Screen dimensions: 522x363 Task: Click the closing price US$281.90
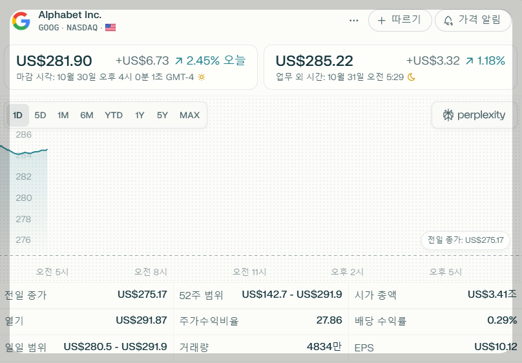pyautogui.click(x=54, y=61)
